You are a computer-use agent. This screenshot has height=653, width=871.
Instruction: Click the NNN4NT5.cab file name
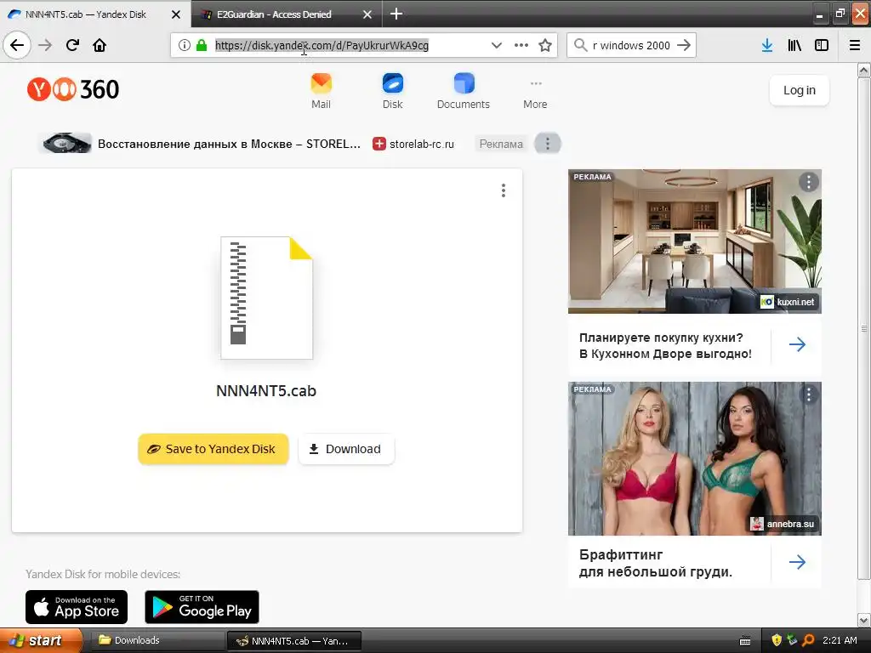pos(266,391)
